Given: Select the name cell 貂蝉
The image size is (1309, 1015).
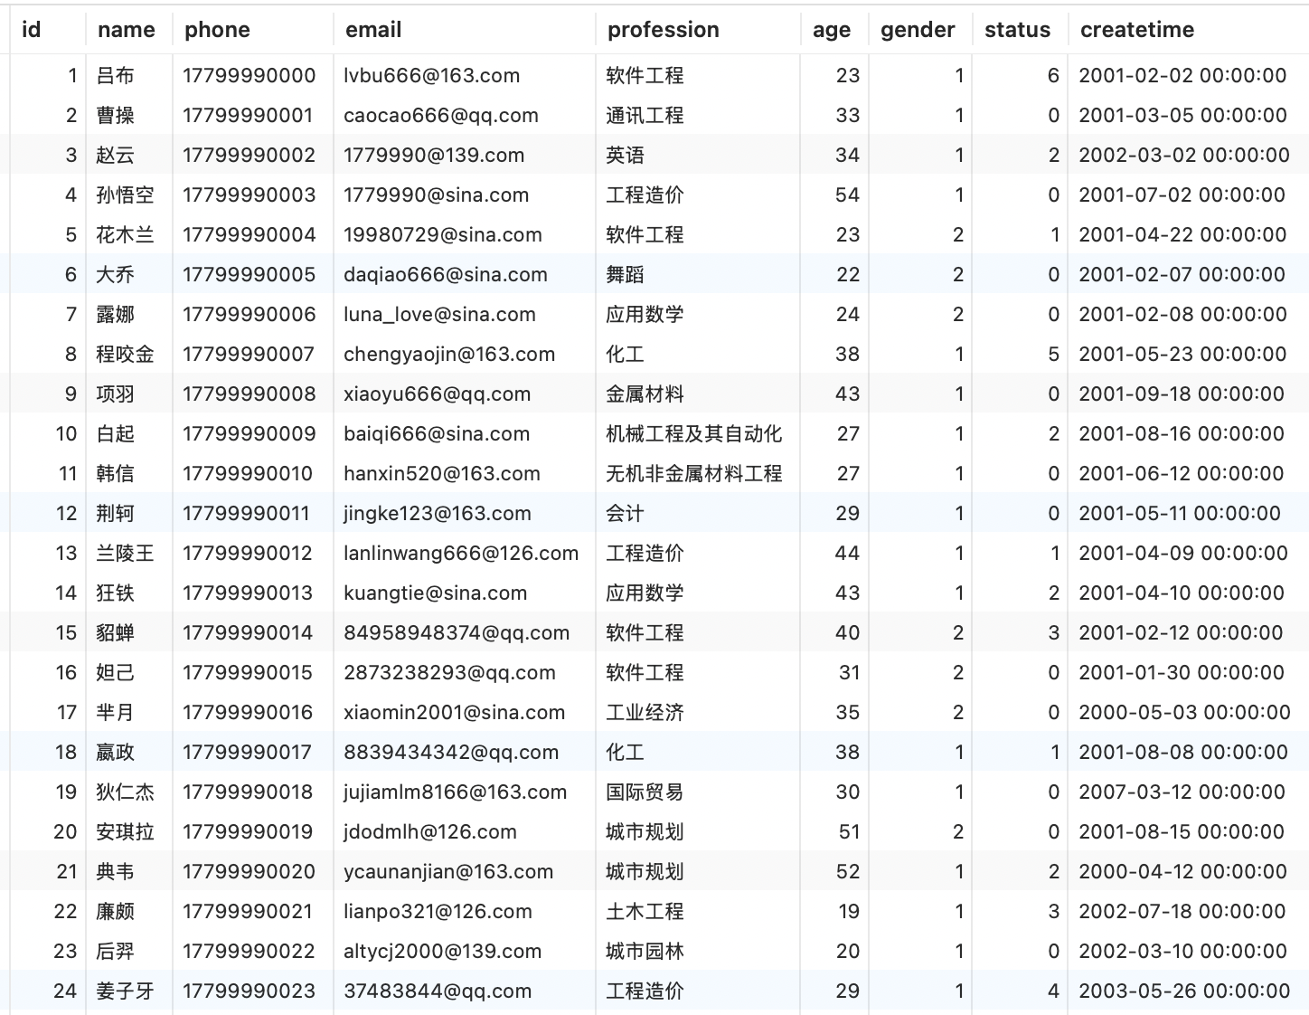Looking at the screenshot, I should pyautogui.click(x=115, y=633).
